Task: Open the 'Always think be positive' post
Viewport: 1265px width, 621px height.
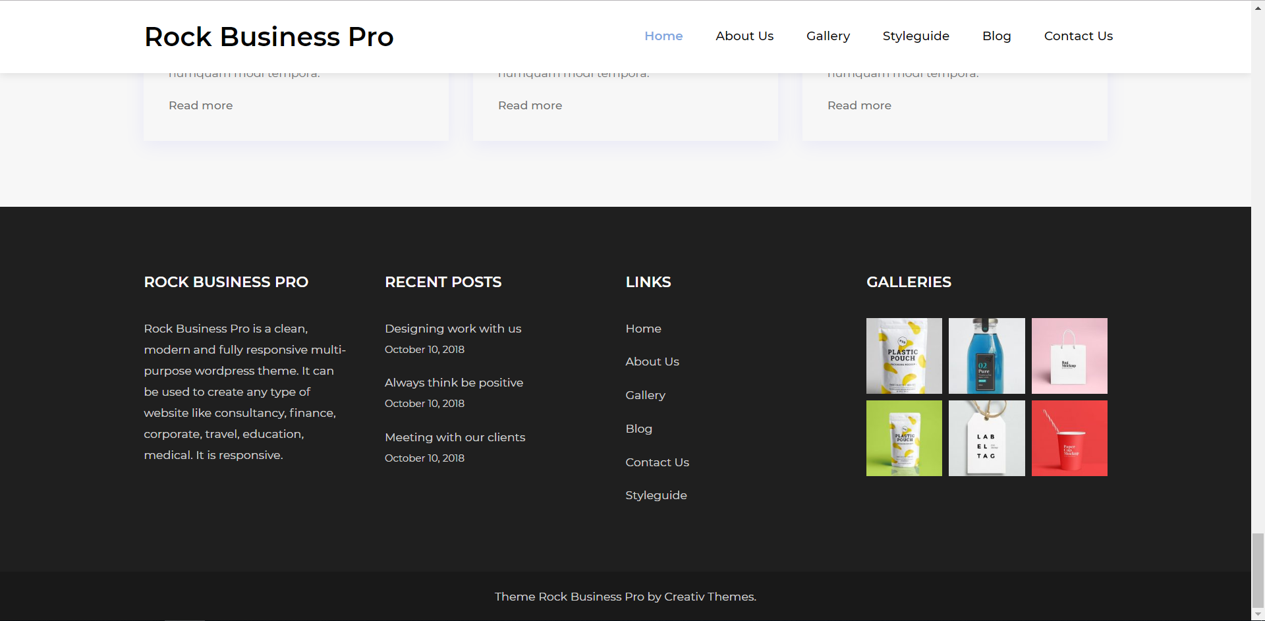Action: pos(453,383)
